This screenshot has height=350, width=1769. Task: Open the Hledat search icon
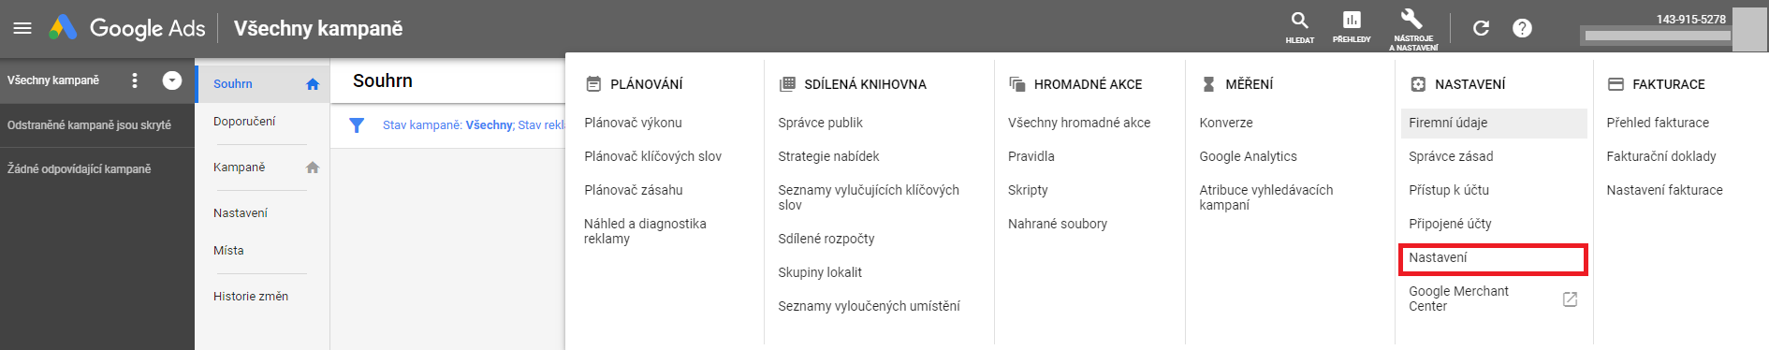click(1299, 26)
